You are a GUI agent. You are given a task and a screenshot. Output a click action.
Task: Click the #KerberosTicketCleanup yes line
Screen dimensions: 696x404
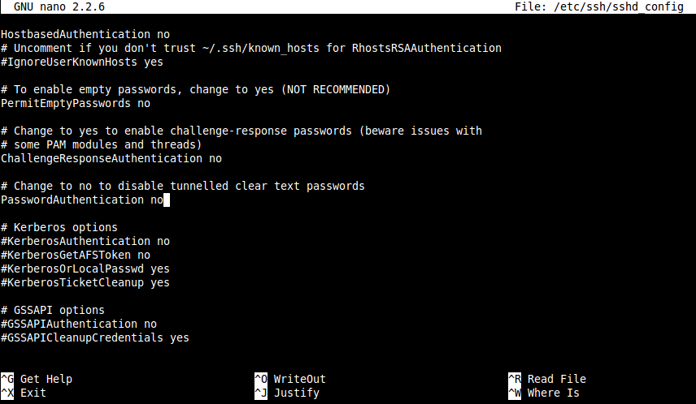coord(85,282)
